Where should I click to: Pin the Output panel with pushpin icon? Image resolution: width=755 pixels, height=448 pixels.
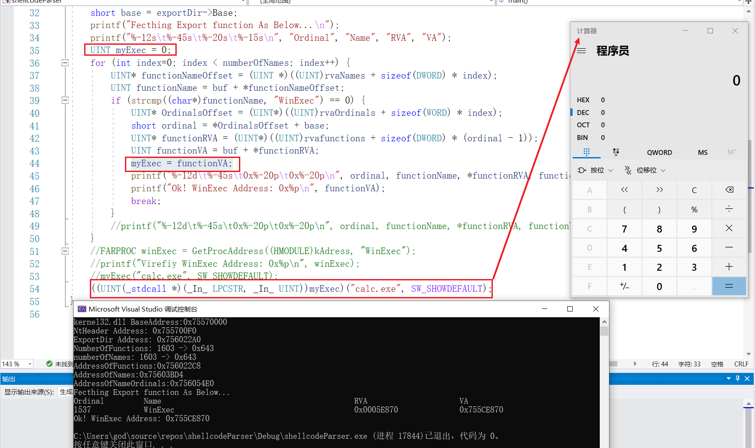(738, 378)
